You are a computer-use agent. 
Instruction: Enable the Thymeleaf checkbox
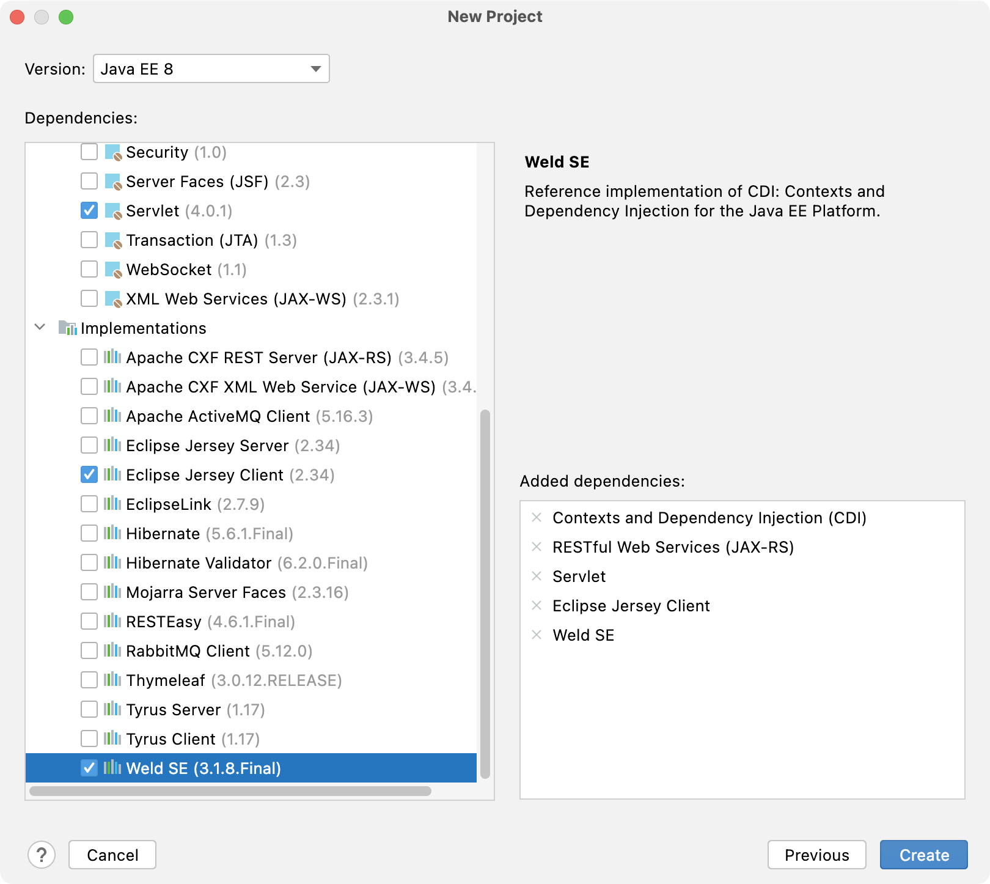tap(89, 680)
